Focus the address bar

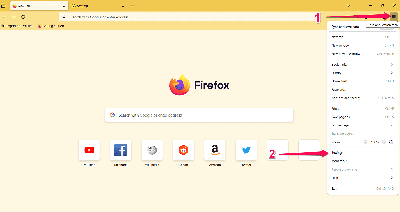click(x=187, y=17)
